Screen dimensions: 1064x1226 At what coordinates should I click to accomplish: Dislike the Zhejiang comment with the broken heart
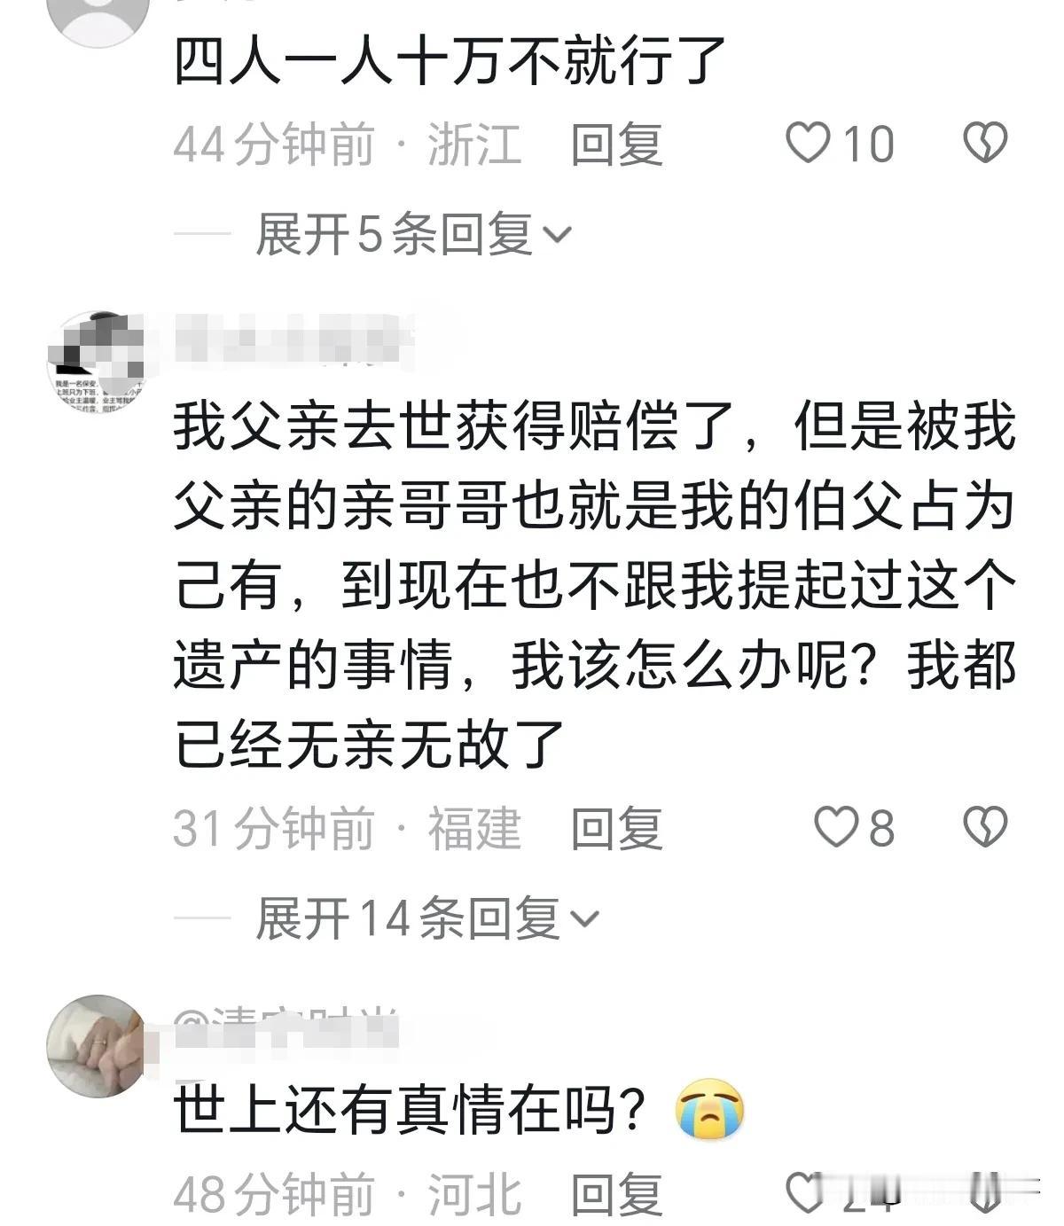tap(985, 144)
